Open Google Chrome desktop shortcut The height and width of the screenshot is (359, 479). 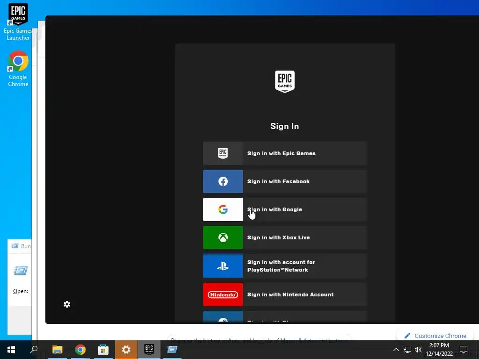point(18,69)
